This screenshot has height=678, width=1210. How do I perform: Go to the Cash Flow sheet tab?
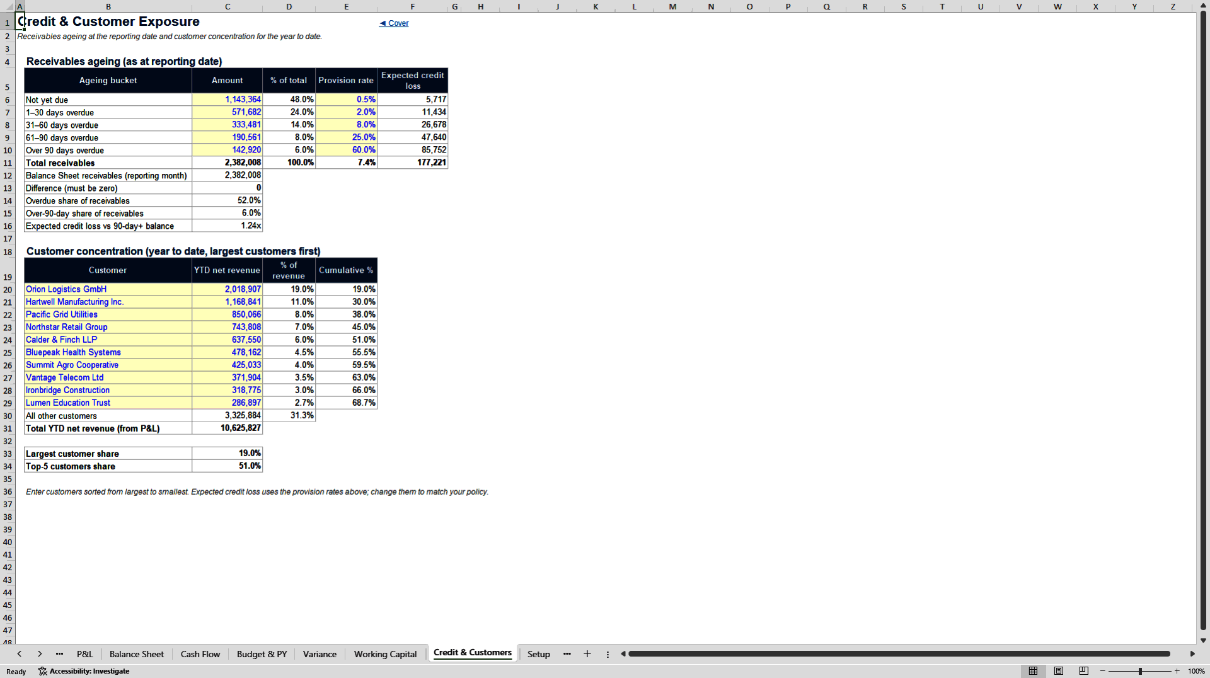200,654
